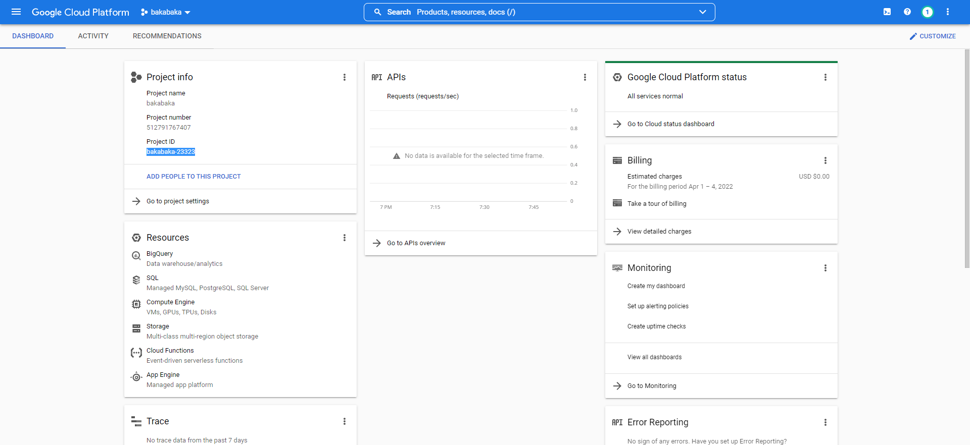Click the Cloud Functions icon
Screen dimensions: 970x445
click(136, 353)
